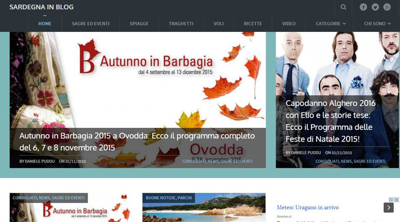
Task: Open the search magnifier icon
Action: coord(343,7)
